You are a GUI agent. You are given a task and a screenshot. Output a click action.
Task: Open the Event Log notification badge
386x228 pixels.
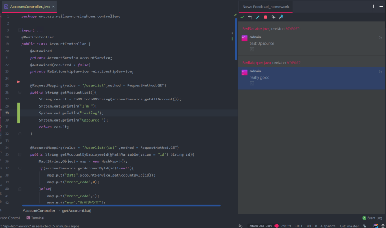364,218
